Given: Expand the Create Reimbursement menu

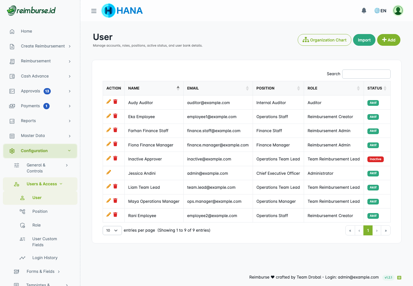Looking at the screenshot, I should 40,46.
